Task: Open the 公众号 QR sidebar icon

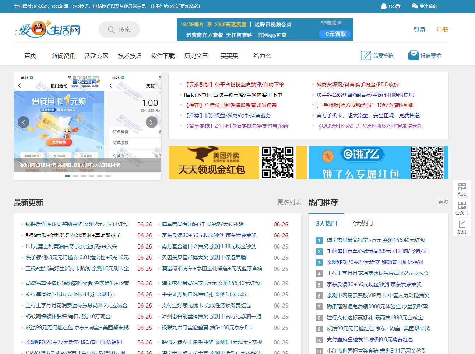Action: tap(462, 205)
